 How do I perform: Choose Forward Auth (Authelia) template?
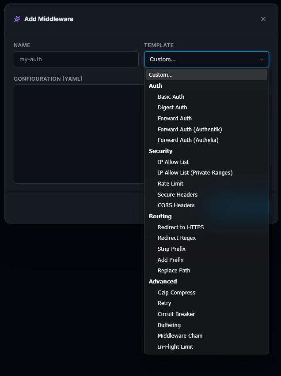click(x=188, y=140)
